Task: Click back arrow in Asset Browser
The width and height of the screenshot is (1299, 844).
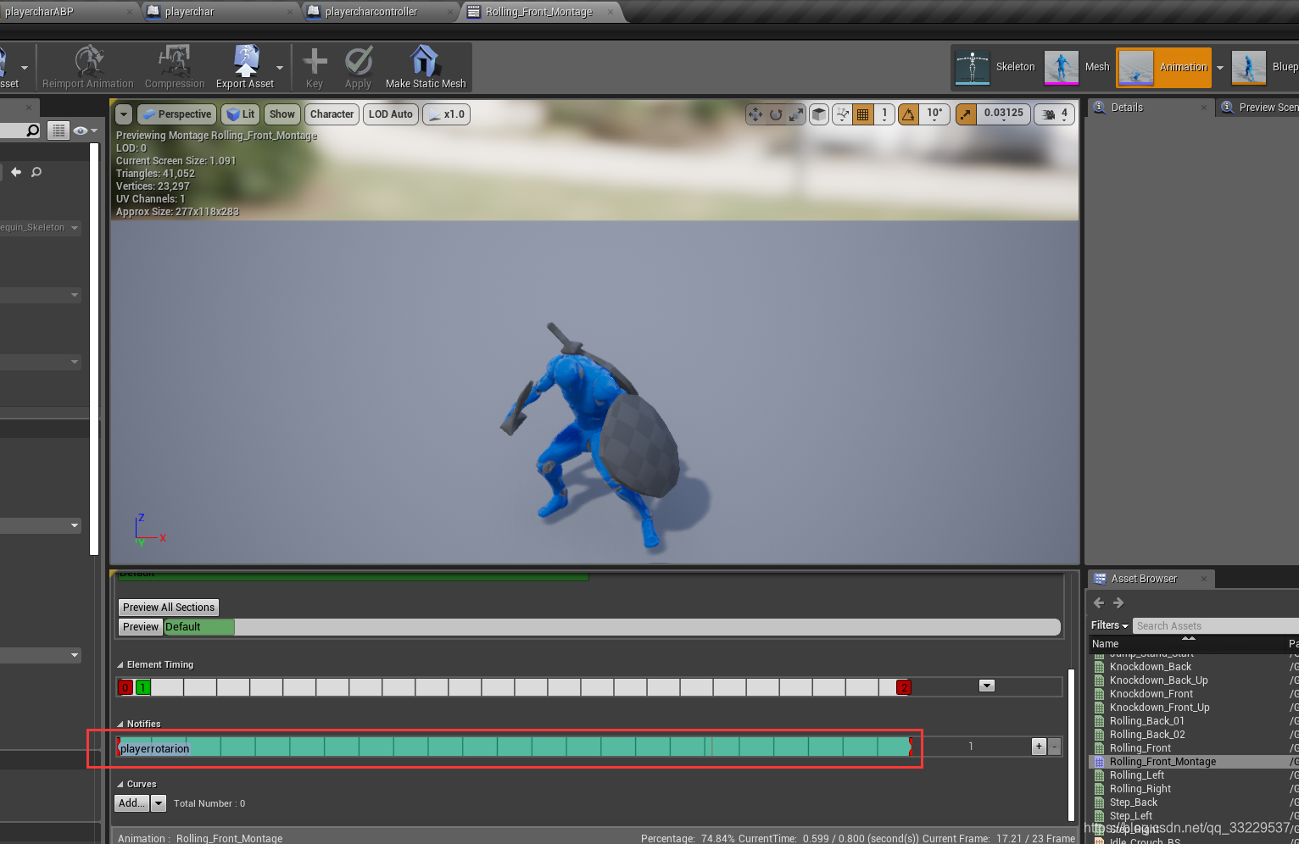Action: tap(1099, 602)
